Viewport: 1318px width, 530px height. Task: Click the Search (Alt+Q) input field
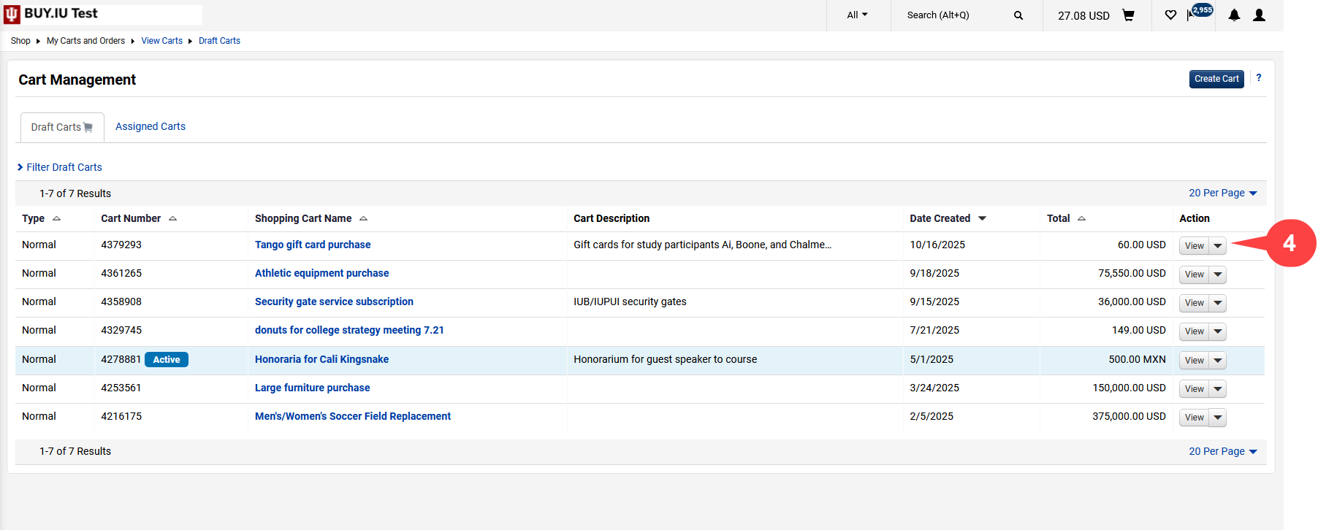point(953,15)
